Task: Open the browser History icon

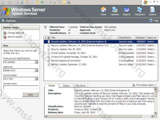Action: click(42, 2)
